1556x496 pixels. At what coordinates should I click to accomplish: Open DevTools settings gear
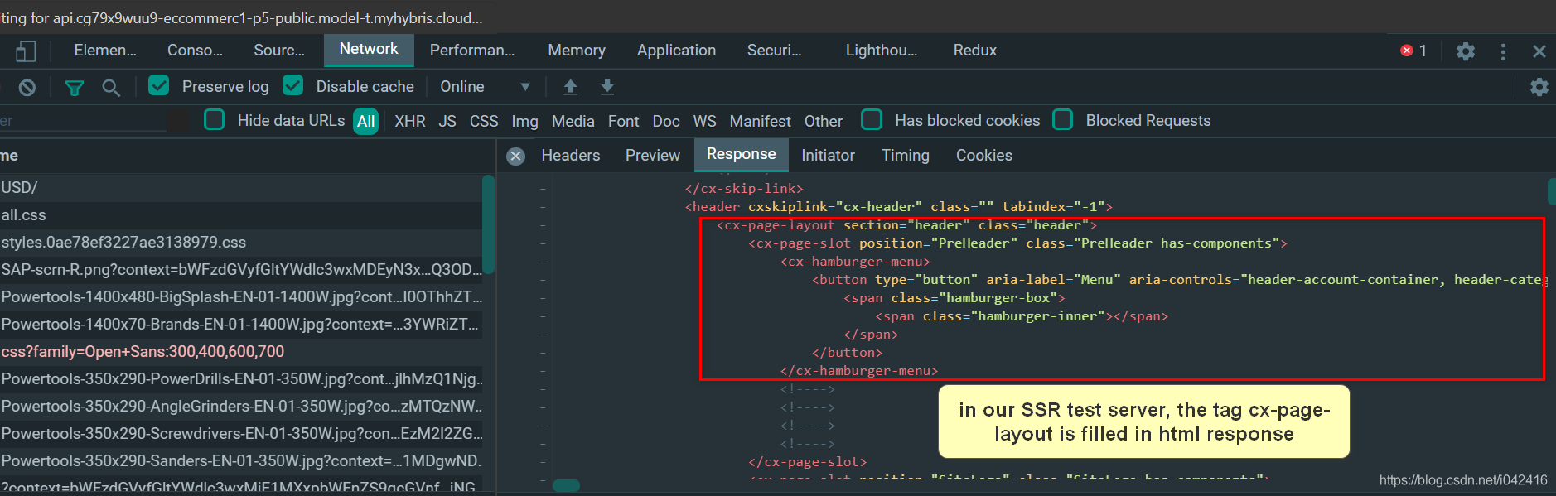[1466, 51]
